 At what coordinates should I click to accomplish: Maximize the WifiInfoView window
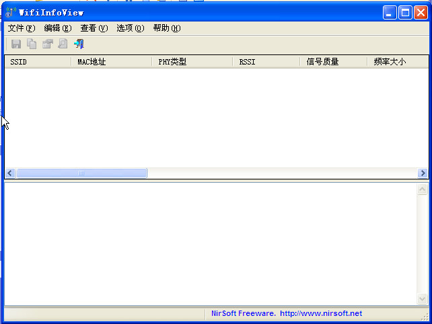tap(405, 12)
